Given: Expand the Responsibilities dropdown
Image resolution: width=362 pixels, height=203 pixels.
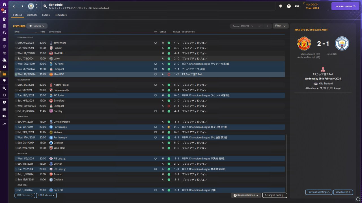Looking at the screenshot, I should pyautogui.click(x=246, y=195).
